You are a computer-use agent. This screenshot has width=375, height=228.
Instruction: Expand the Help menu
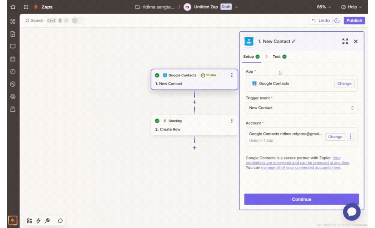click(x=352, y=7)
